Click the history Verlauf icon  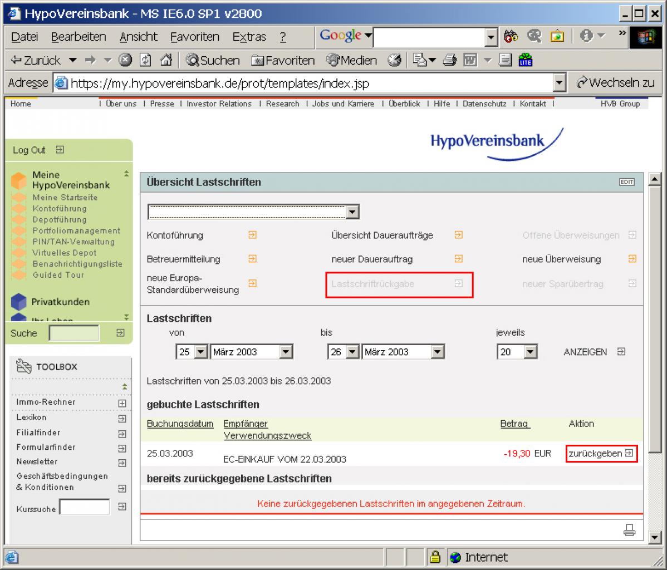click(x=394, y=61)
